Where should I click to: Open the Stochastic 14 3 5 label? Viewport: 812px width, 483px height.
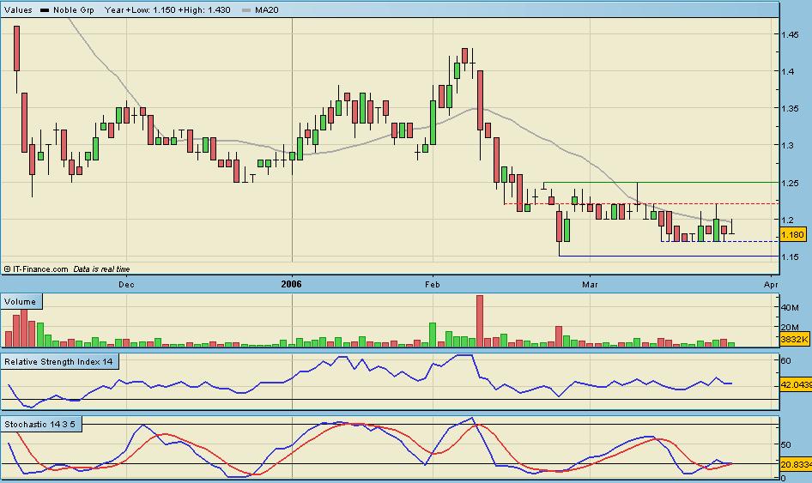pos(39,425)
